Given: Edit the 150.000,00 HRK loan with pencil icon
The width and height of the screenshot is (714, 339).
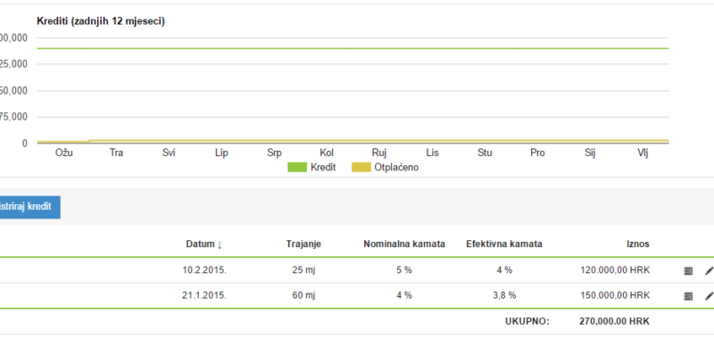Looking at the screenshot, I should coord(709,296).
